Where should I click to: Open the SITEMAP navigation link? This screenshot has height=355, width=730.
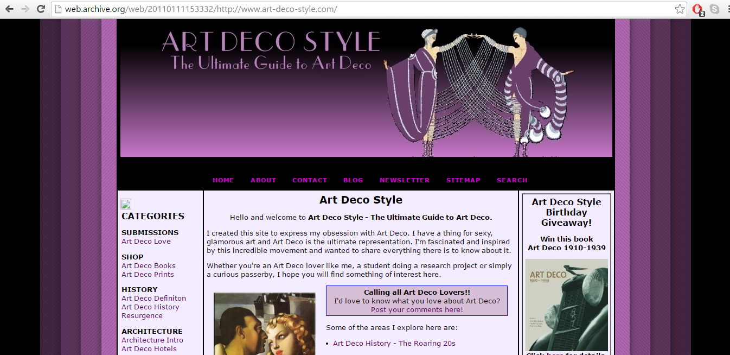click(x=463, y=180)
